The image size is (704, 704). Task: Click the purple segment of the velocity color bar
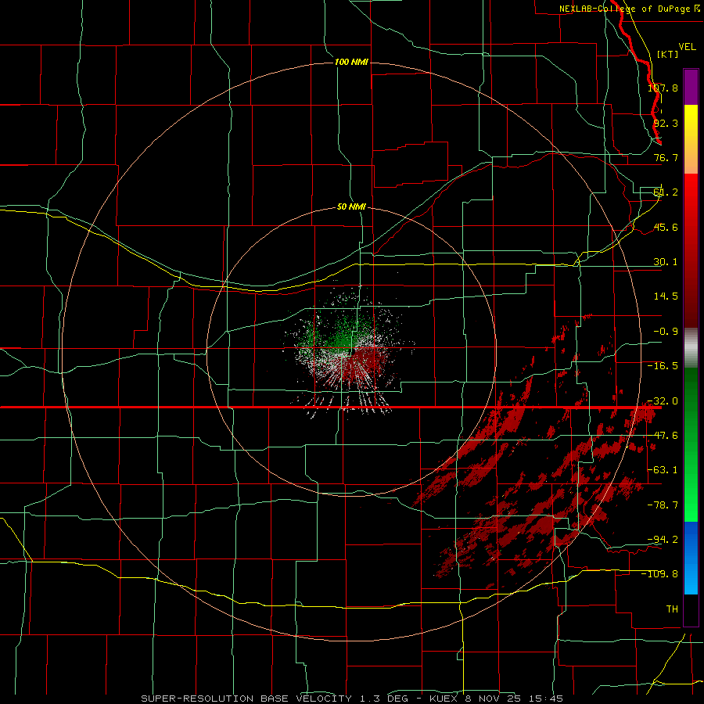click(691, 88)
